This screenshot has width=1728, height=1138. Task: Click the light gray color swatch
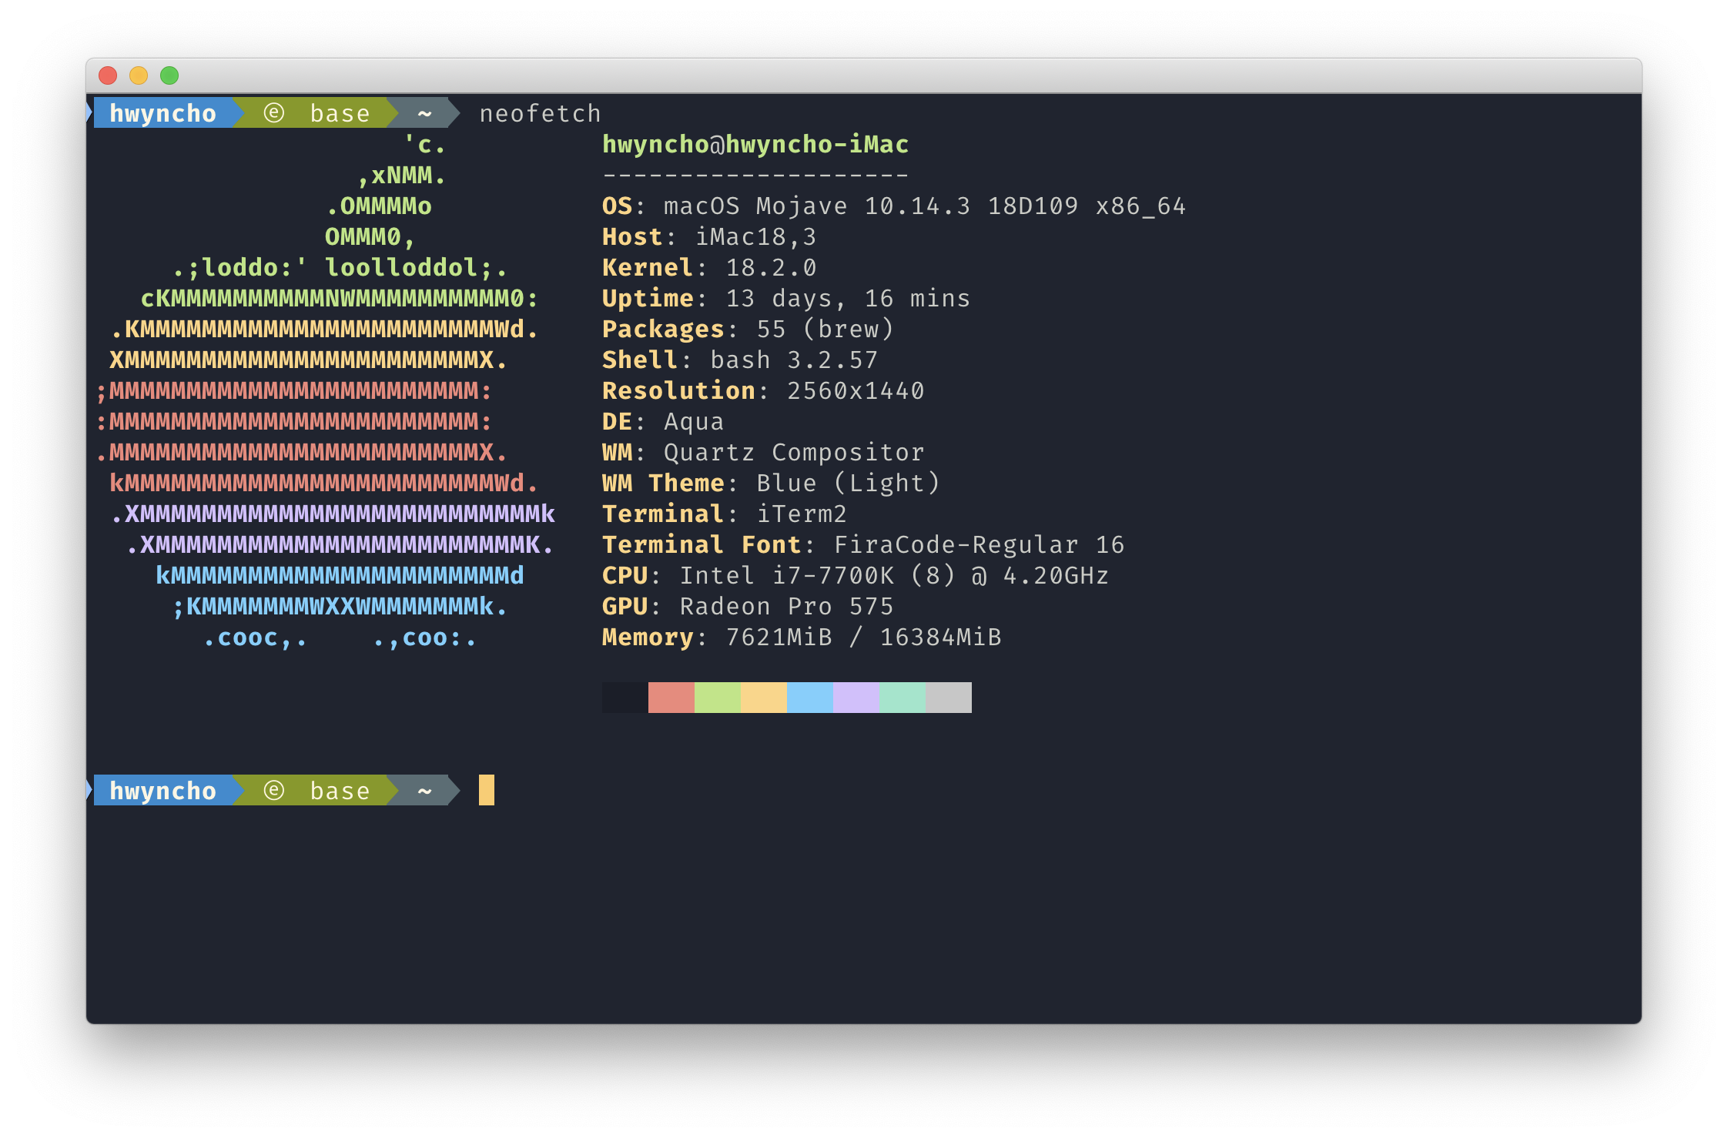948,698
